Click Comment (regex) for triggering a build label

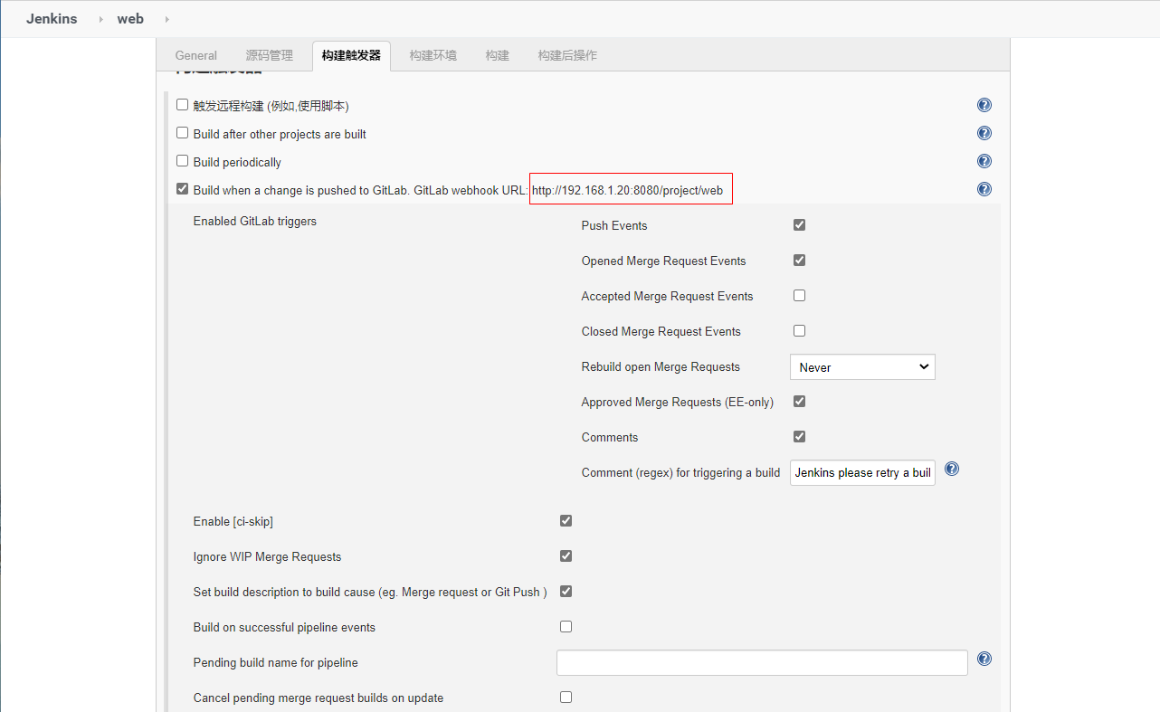[680, 472]
